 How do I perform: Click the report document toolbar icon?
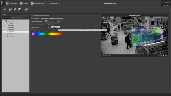(x=10, y=10)
